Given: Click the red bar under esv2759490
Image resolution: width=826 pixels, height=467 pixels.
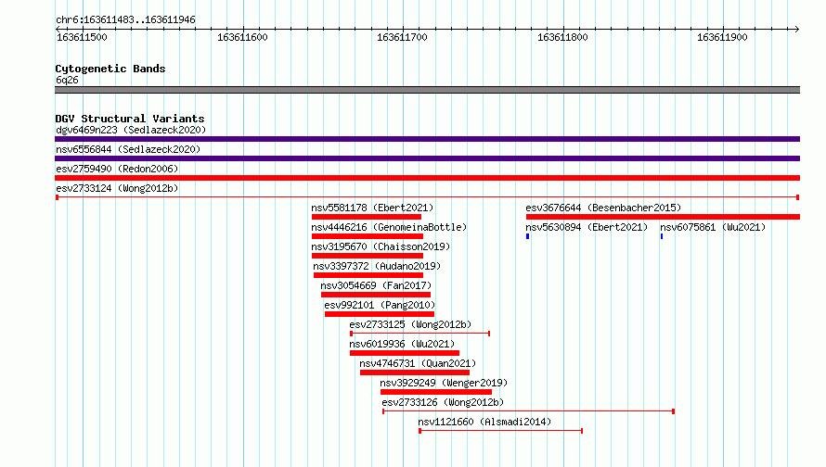Looking at the screenshot, I should (427, 178).
